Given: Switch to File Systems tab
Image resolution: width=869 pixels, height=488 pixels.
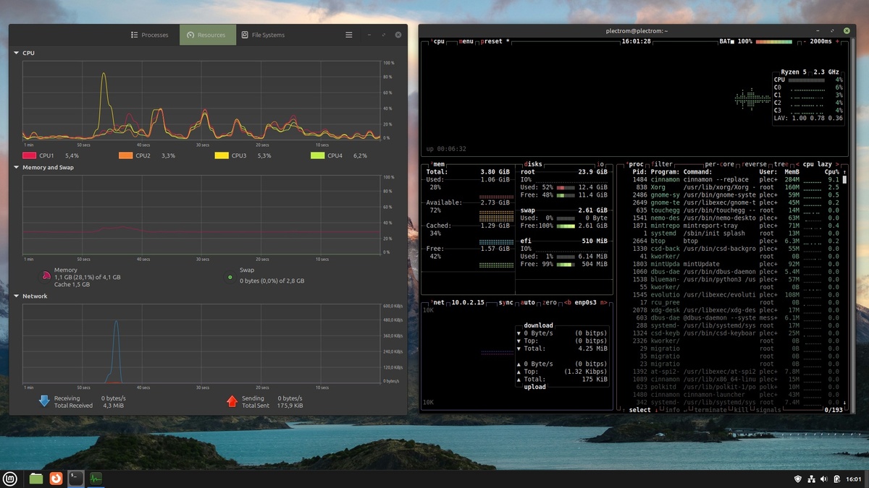Looking at the screenshot, I should tap(263, 35).
